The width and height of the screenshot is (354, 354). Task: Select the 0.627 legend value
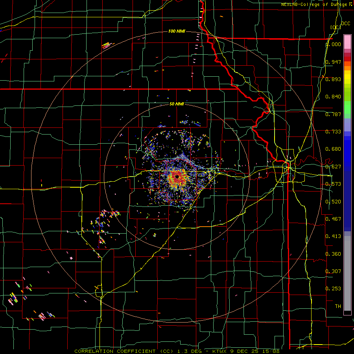[333, 167]
